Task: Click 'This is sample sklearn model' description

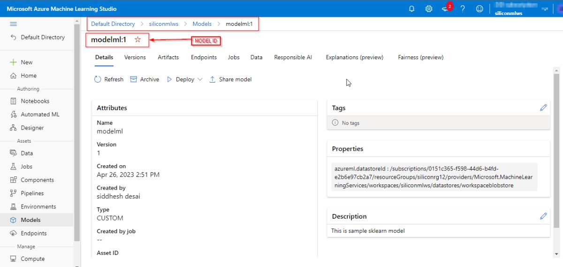Action: point(368,231)
